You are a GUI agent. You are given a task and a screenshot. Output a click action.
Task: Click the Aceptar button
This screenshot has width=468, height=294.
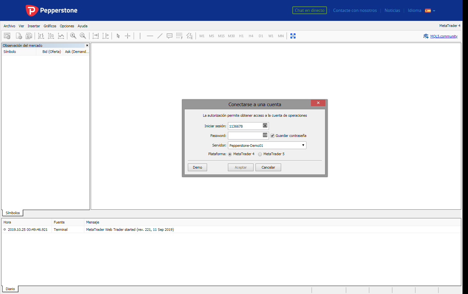click(x=241, y=167)
